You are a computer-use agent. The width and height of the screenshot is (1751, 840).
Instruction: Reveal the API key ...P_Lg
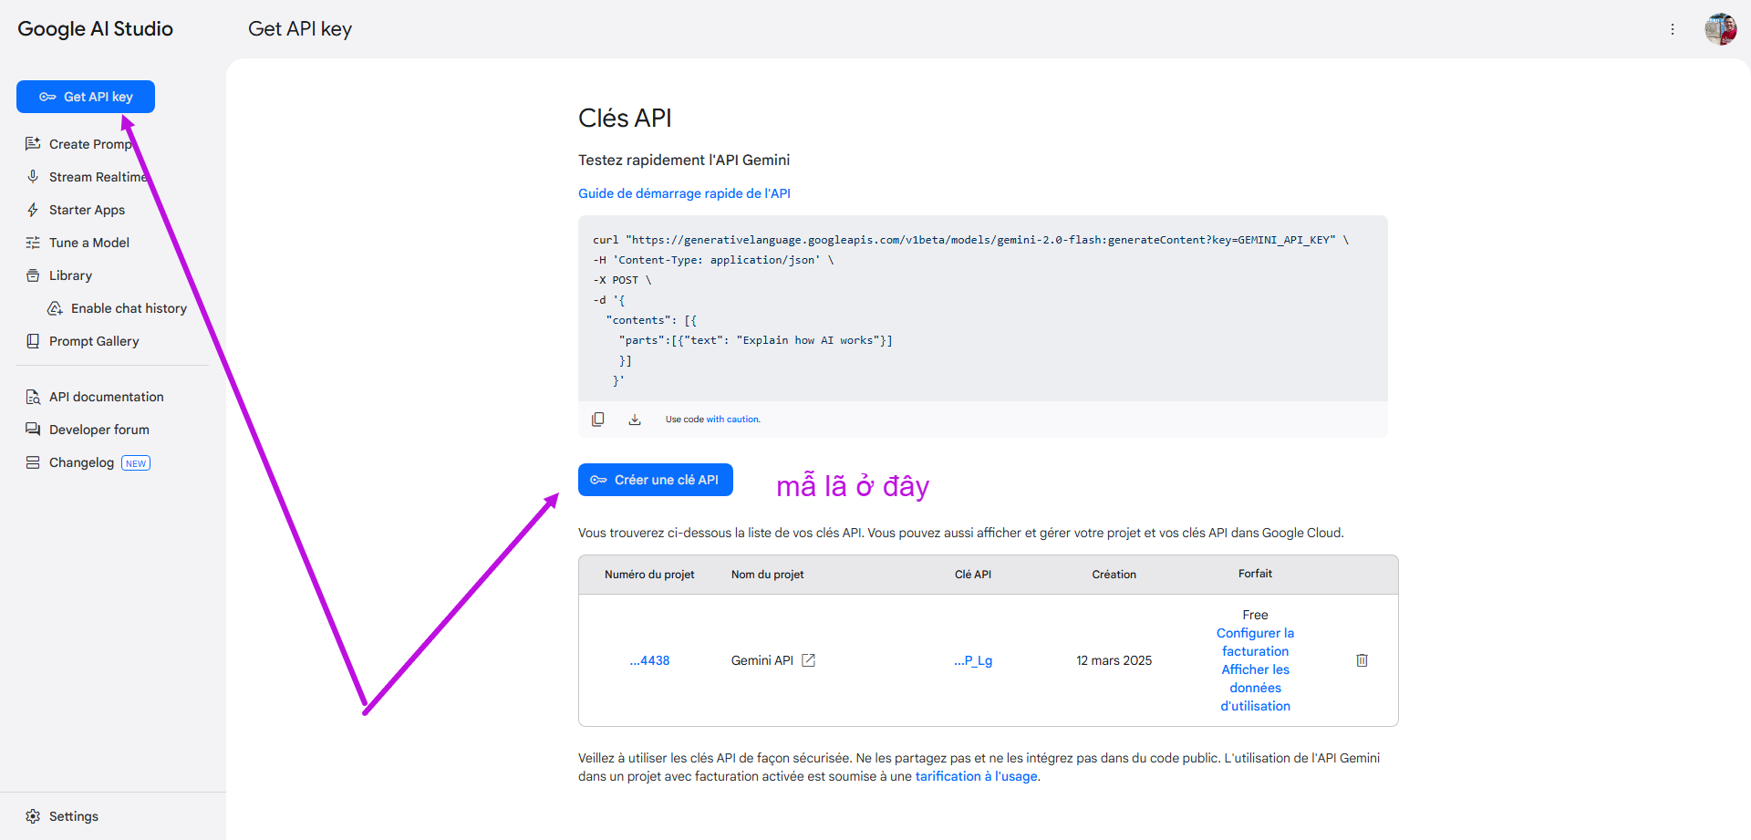[x=973, y=660]
